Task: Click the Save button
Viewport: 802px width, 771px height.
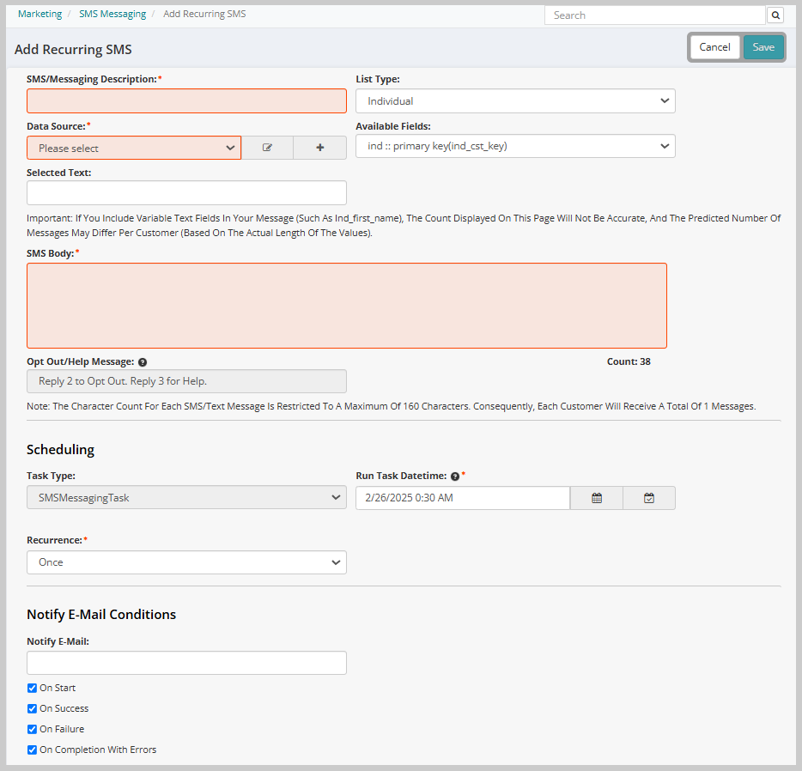Action: click(763, 47)
